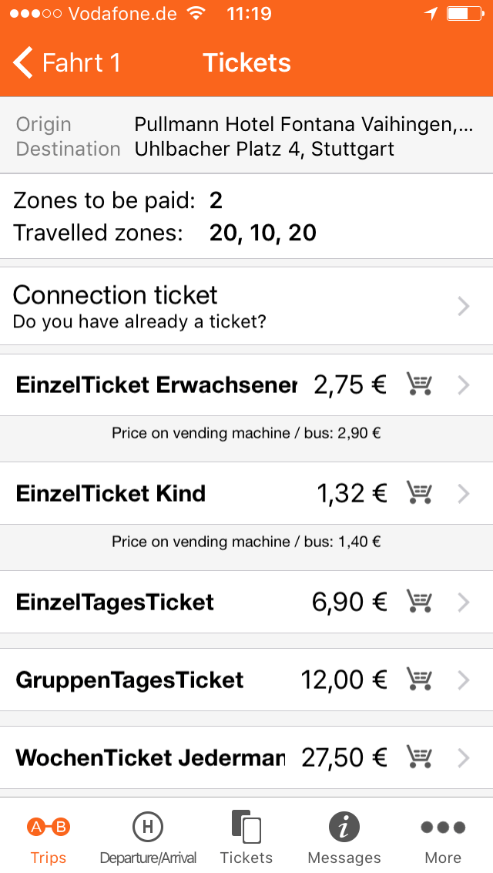Add EinzelTicket Erwachsener to the cart
Image resolution: width=493 pixels, height=873 pixels.
click(x=419, y=384)
